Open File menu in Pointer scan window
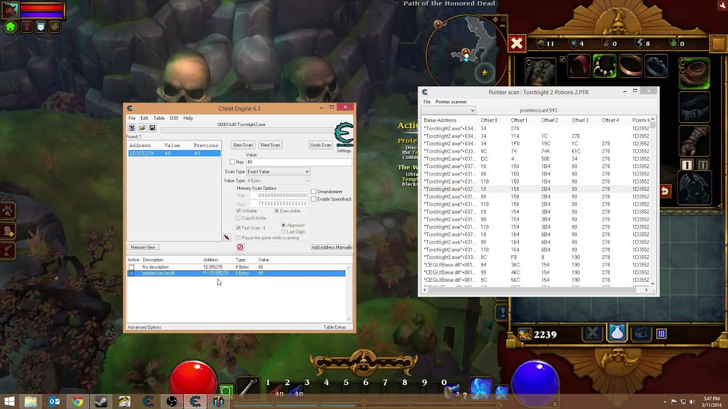This screenshot has width=728, height=409. pyautogui.click(x=427, y=102)
